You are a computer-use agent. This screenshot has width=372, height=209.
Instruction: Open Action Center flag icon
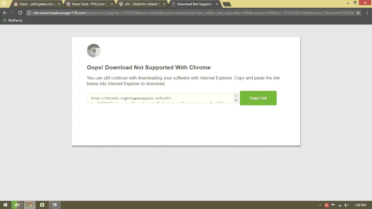coord(333,205)
